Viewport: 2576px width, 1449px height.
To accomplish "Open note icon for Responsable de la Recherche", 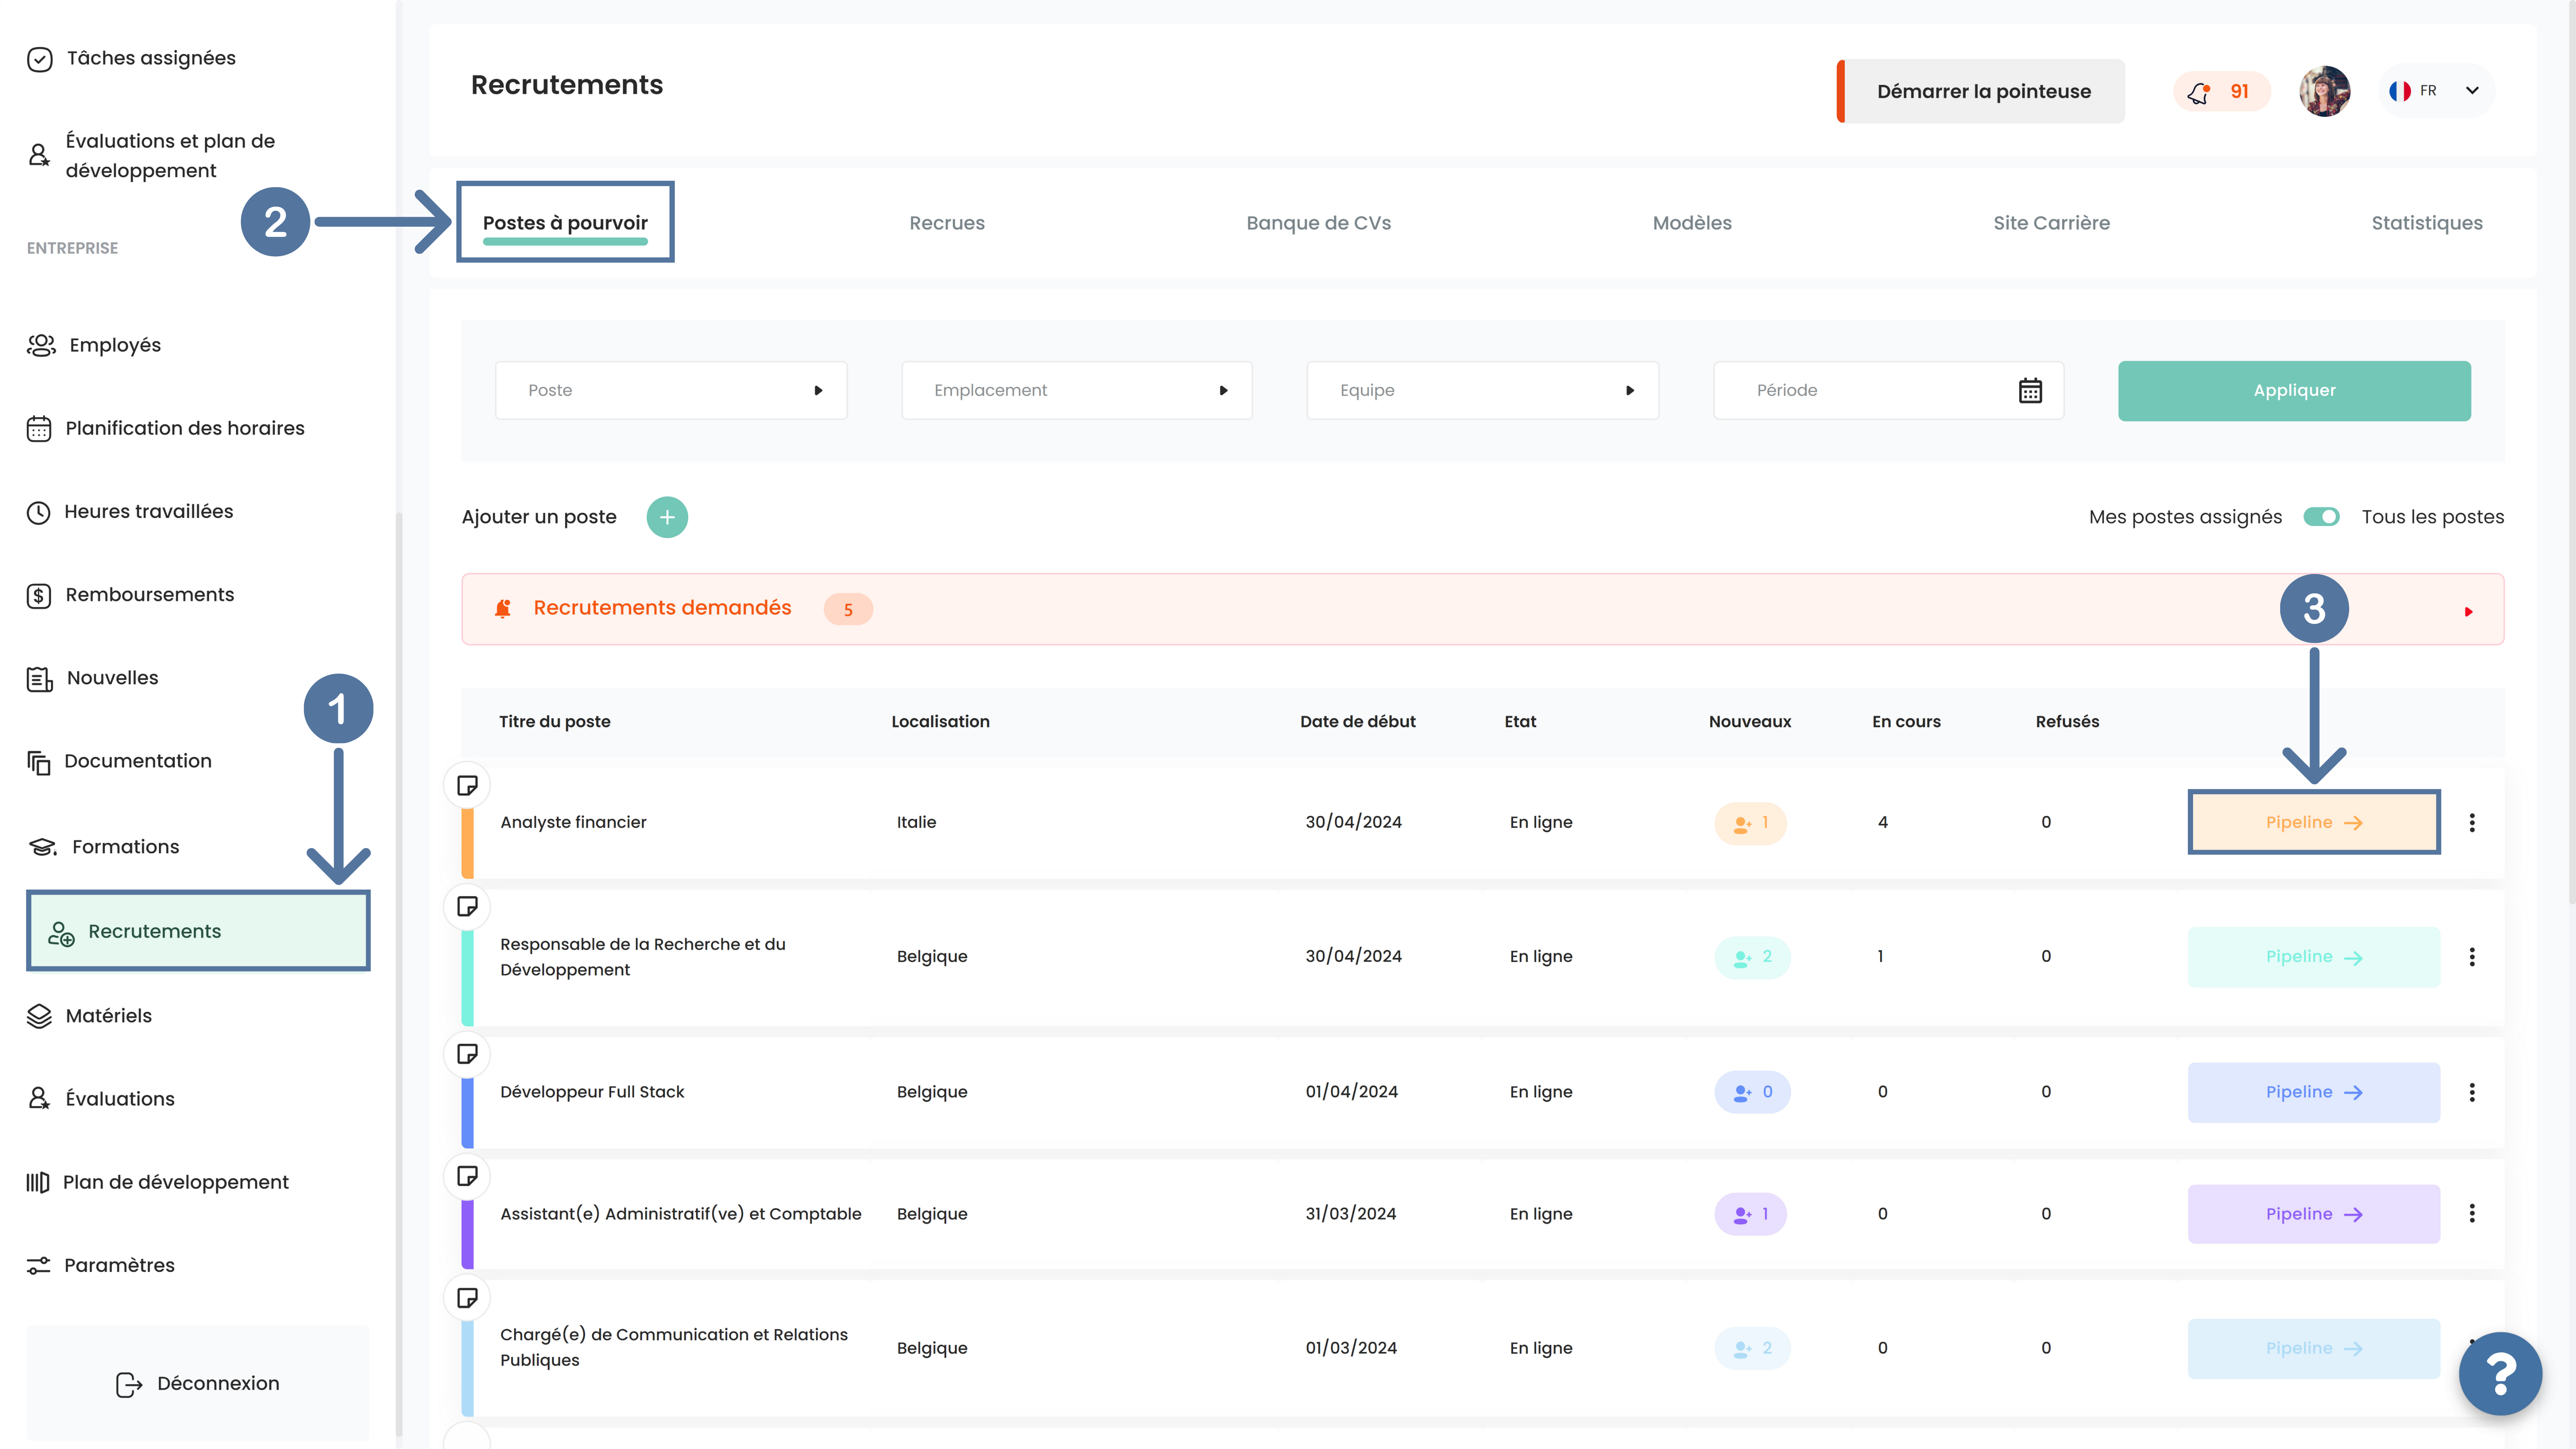I will coord(467,907).
